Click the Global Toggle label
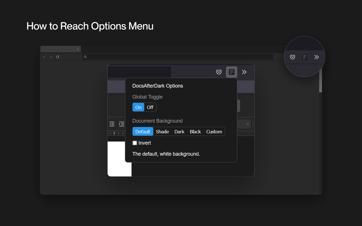This screenshot has height=226, width=362. (147, 97)
